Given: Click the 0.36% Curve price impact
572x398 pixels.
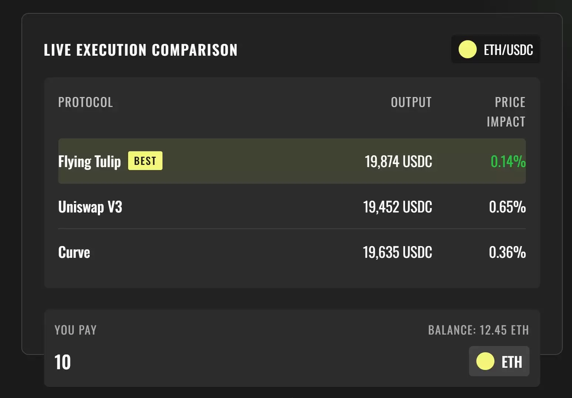Looking at the screenshot, I should (x=507, y=252).
